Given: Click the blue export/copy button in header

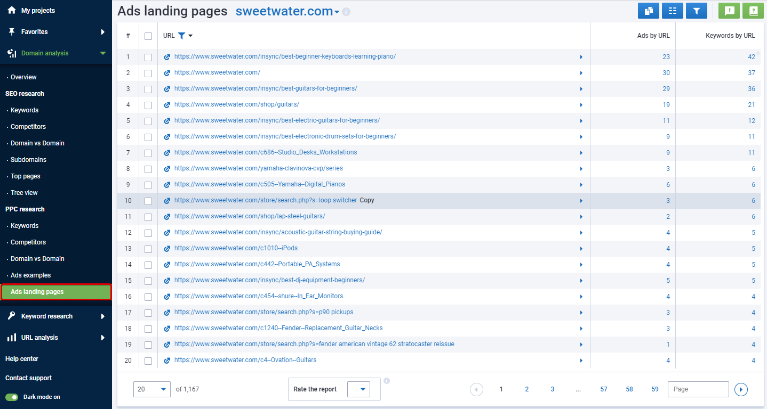Looking at the screenshot, I should pyautogui.click(x=649, y=11).
